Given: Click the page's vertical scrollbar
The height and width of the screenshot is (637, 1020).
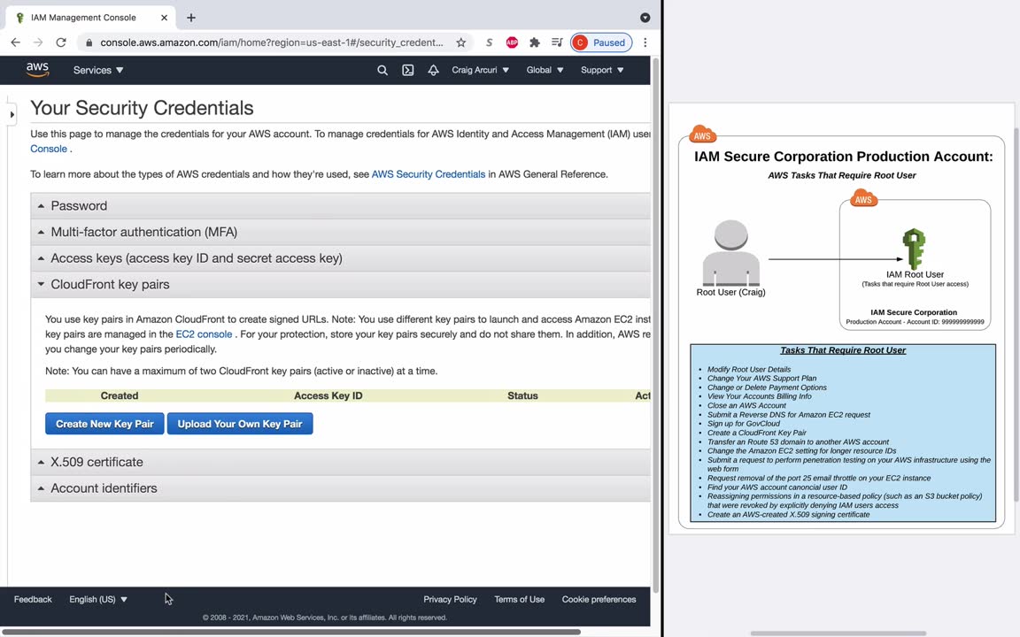Looking at the screenshot, I should click(656, 325).
